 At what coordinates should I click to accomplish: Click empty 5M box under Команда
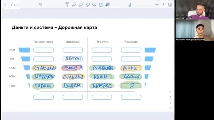[131, 59]
